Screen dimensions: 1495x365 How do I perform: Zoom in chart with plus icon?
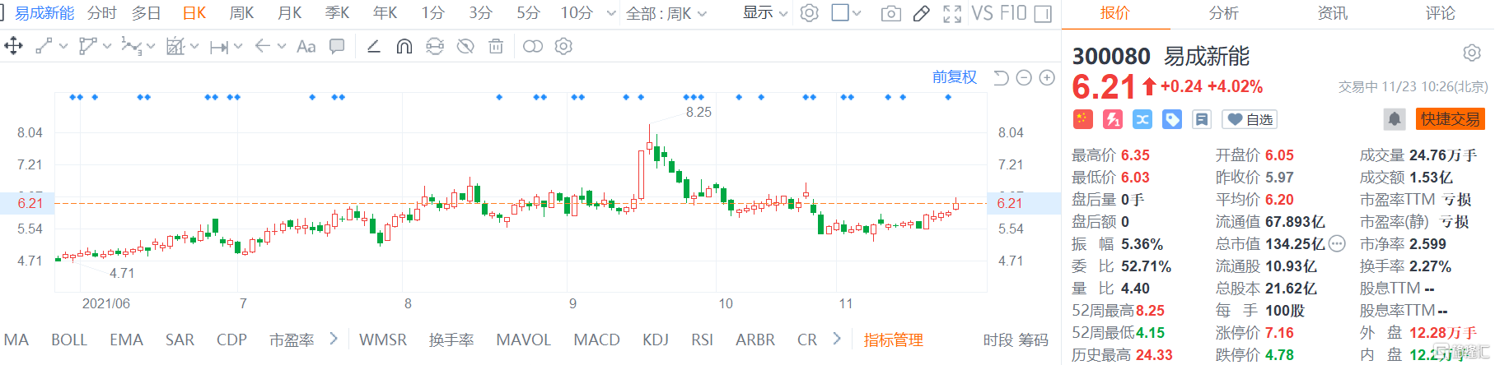(x=1047, y=77)
